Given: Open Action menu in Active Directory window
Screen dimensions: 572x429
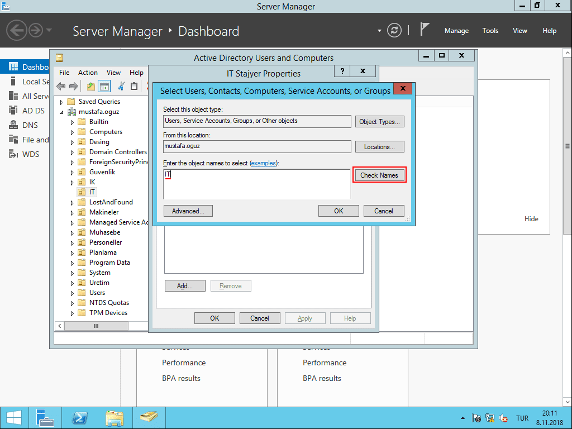Looking at the screenshot, I should click(88, 73).
